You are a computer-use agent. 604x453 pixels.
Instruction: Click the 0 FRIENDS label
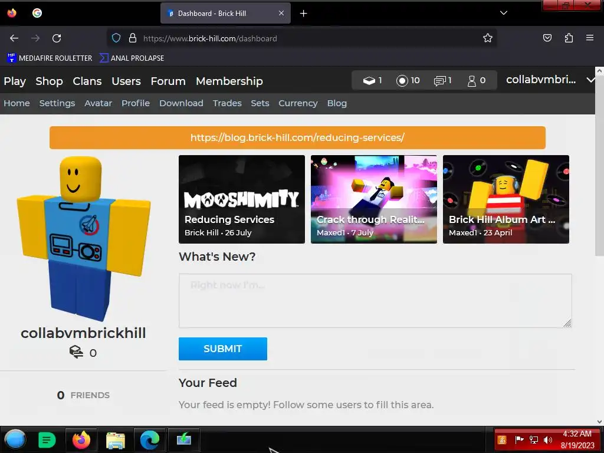[x=83, y=395]
